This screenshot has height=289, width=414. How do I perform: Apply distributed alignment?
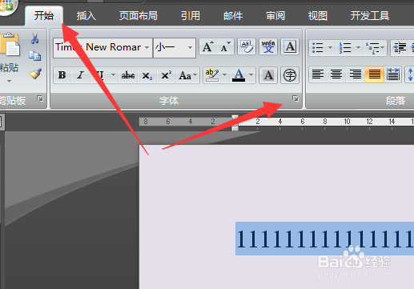pyautogui.click(x=392, y=74)
